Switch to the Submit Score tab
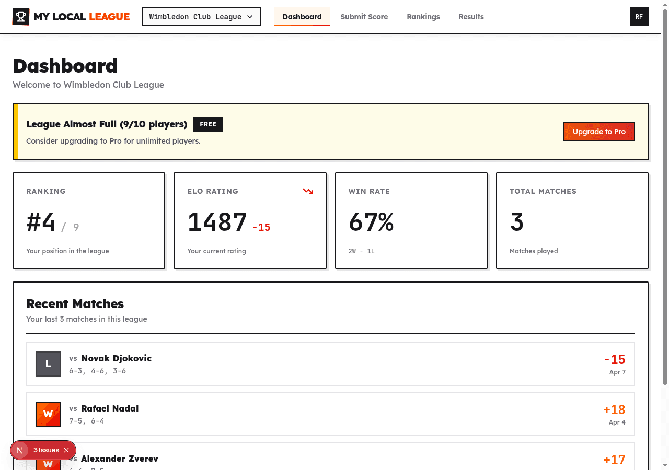This screenshot has height=470, width=669. [364, 16]
